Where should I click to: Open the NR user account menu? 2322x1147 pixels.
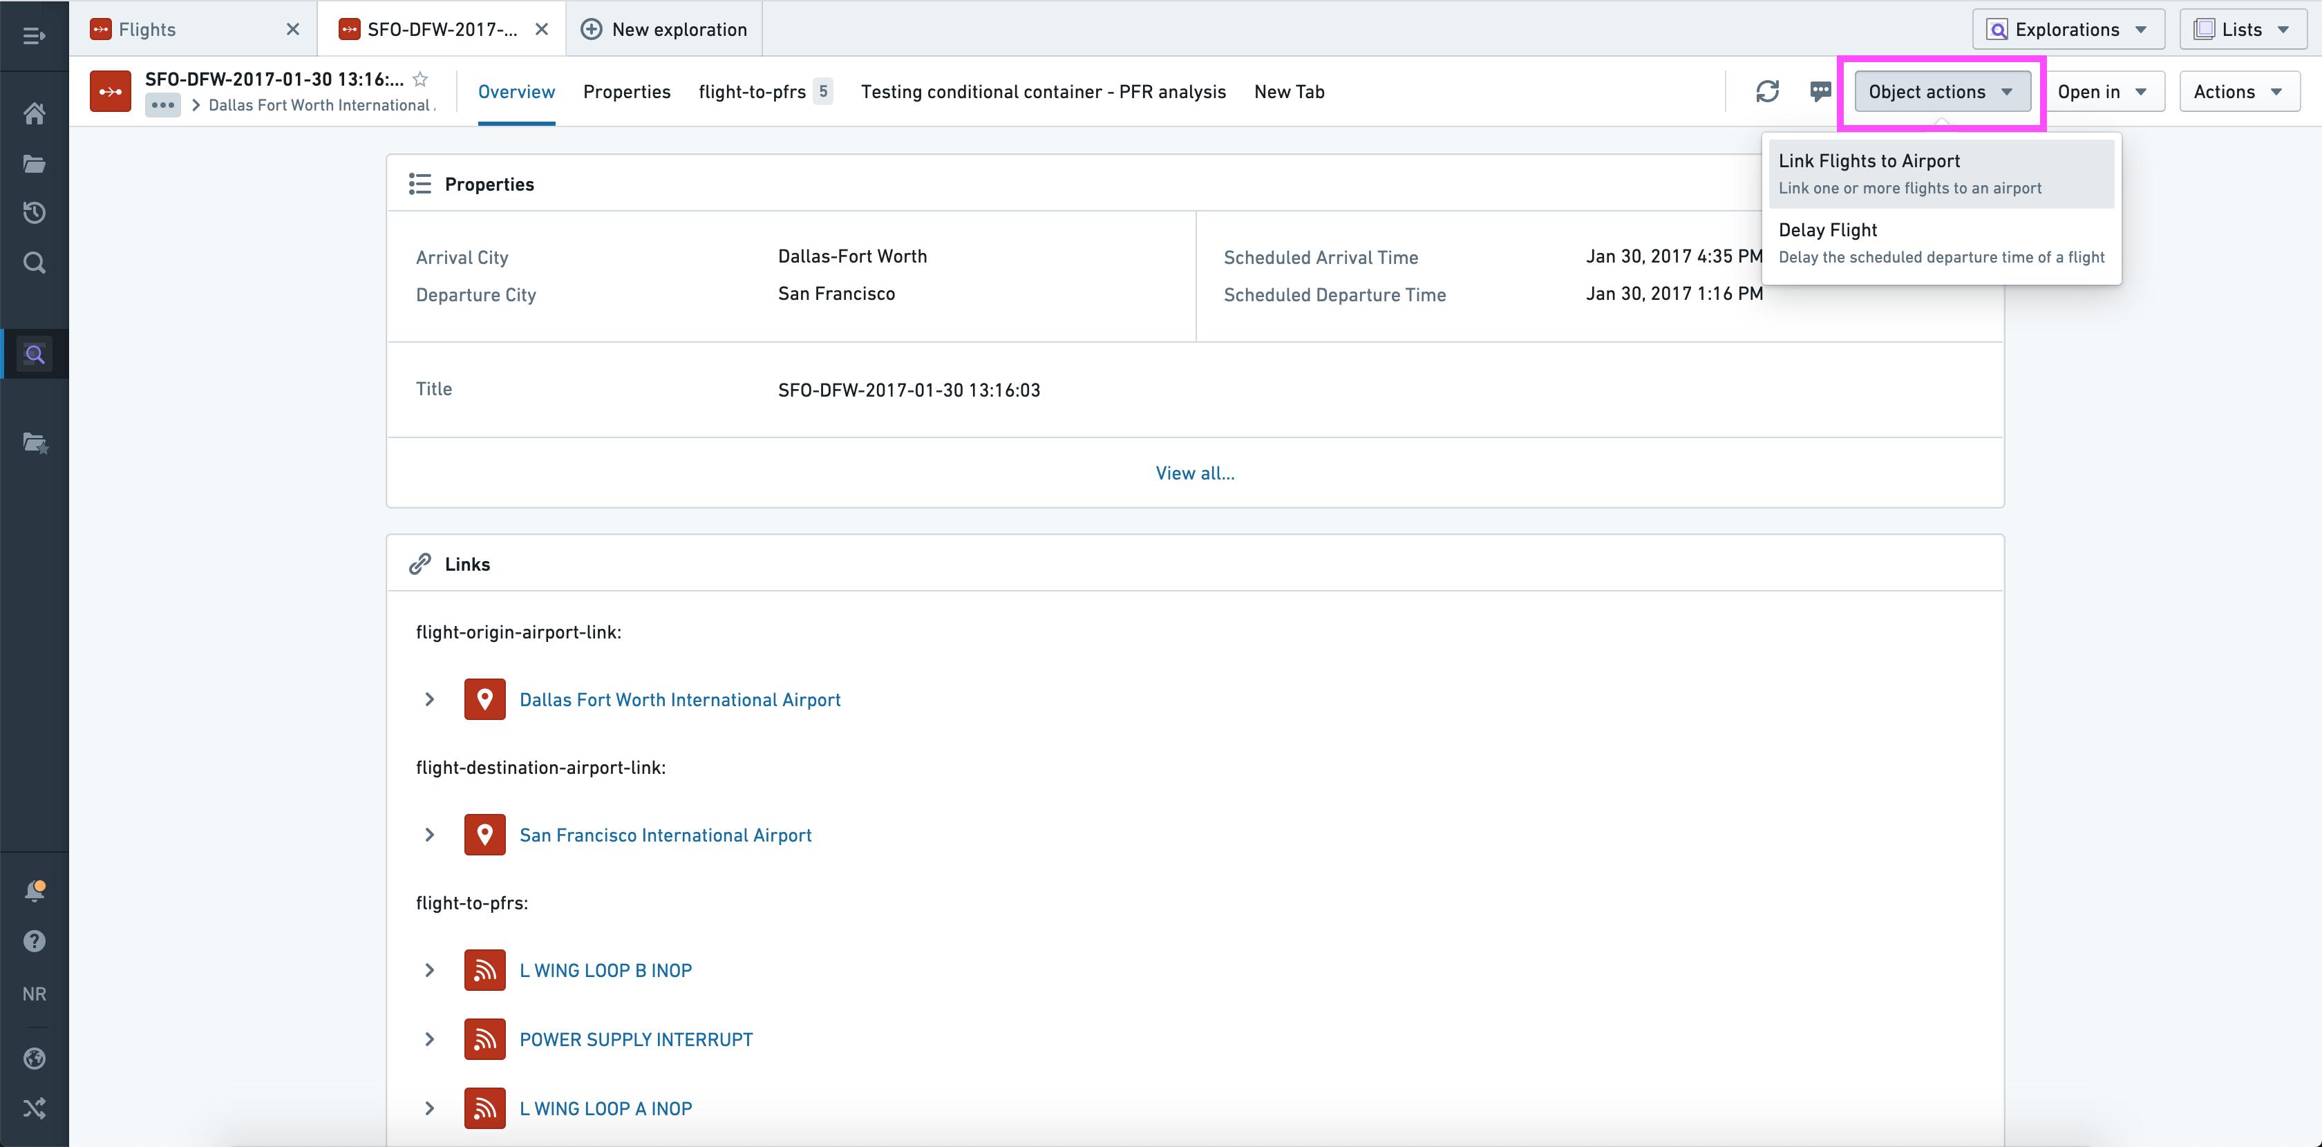click(x=35, y=994)
